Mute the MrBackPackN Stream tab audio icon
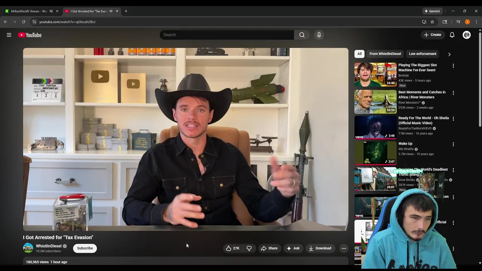Image resolution: width=482 pixels, height=271 pixels. tap(51, 11)
